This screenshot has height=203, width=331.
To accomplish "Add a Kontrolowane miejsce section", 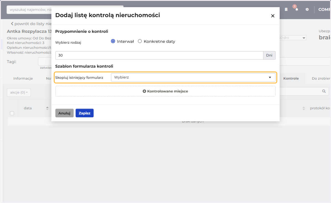I will [165, 91].
